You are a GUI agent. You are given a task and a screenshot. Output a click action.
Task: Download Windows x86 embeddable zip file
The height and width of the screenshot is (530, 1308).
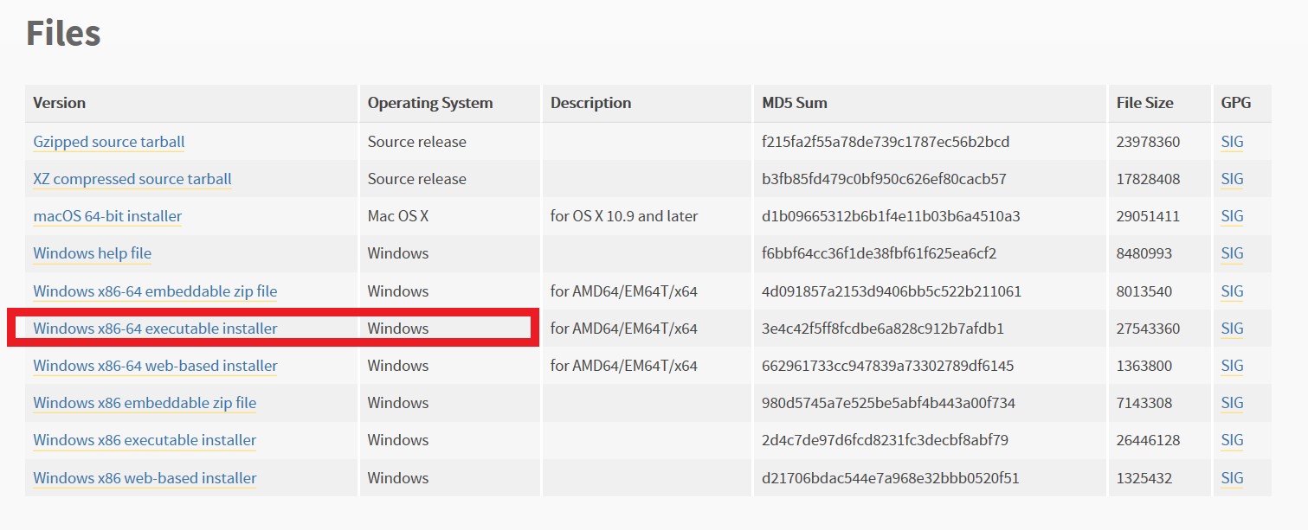tap(145, 403)
